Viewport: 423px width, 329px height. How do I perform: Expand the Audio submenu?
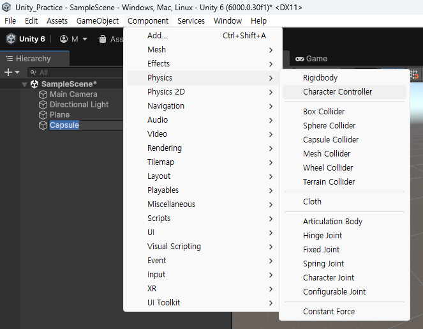coord(203,120)
